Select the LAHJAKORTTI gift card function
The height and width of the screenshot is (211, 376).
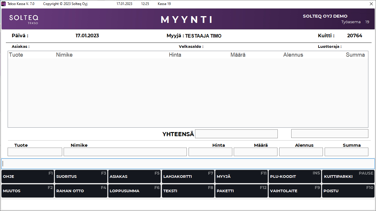[x=188, y=176]
